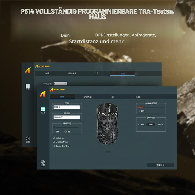
Task: Switch to the 详情 tab in the back window
Action: (x=47, y=73)
